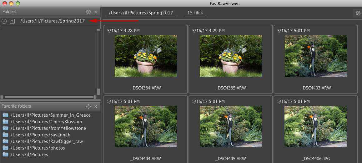The image size is (362, 163).
Task: Click the folder icon next to CherryBlossom
Action: pyautogui.click(x=5, y=122)
